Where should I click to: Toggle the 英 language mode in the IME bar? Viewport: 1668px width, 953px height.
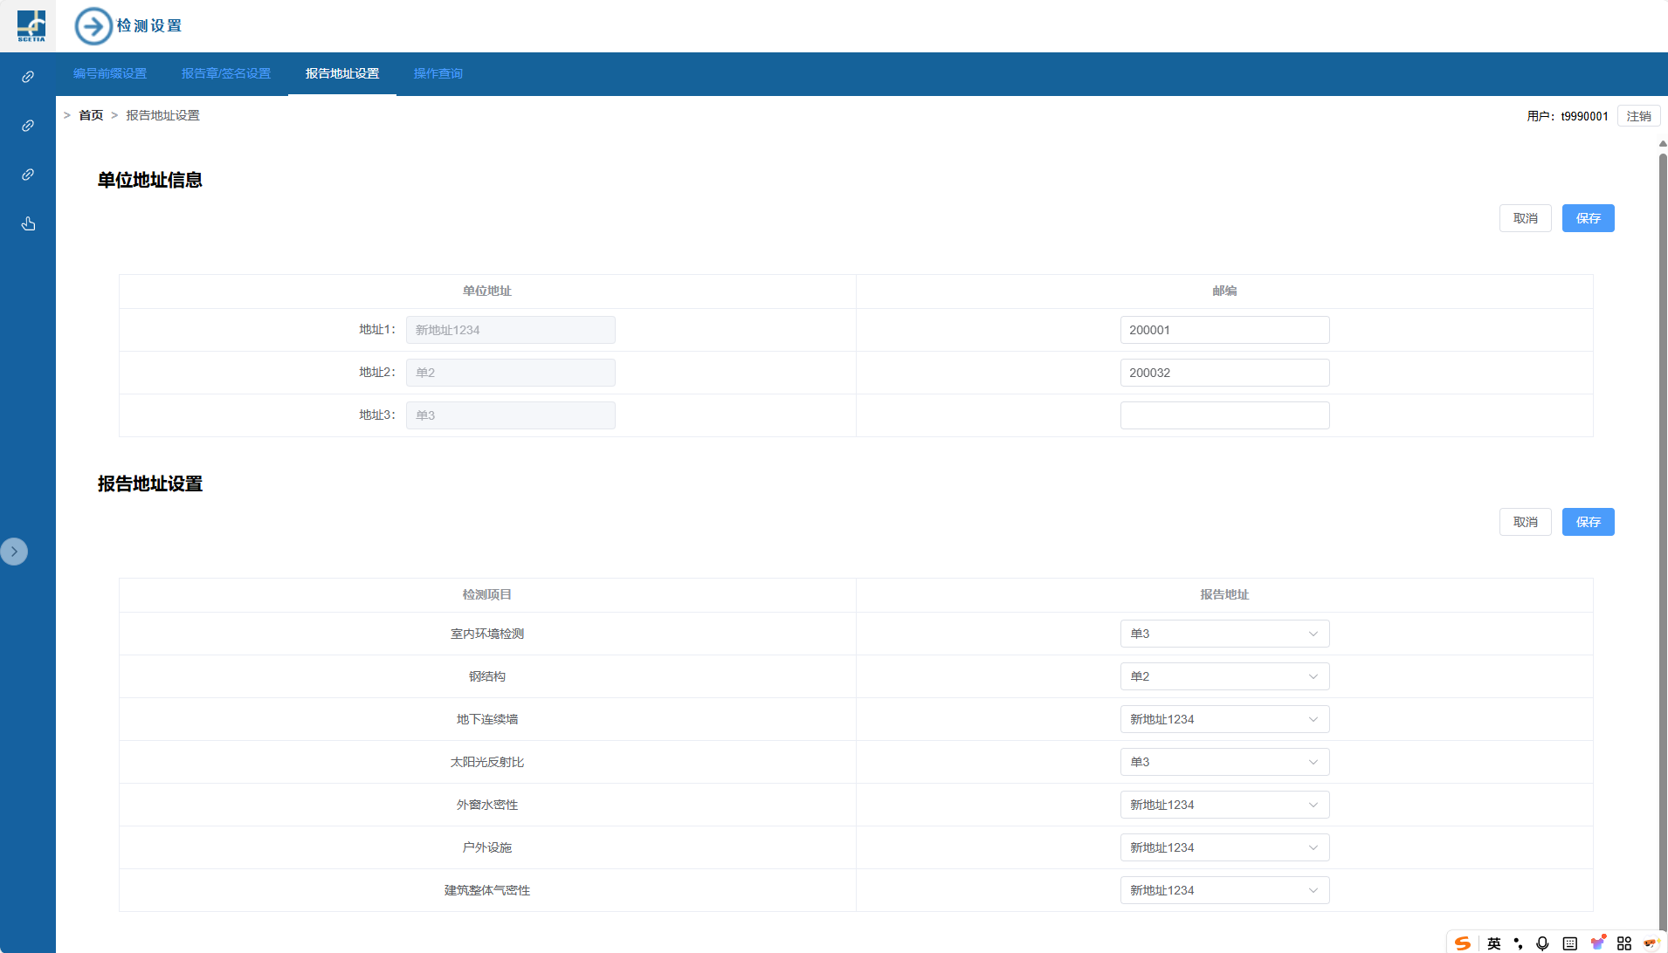pos(1494,943)
